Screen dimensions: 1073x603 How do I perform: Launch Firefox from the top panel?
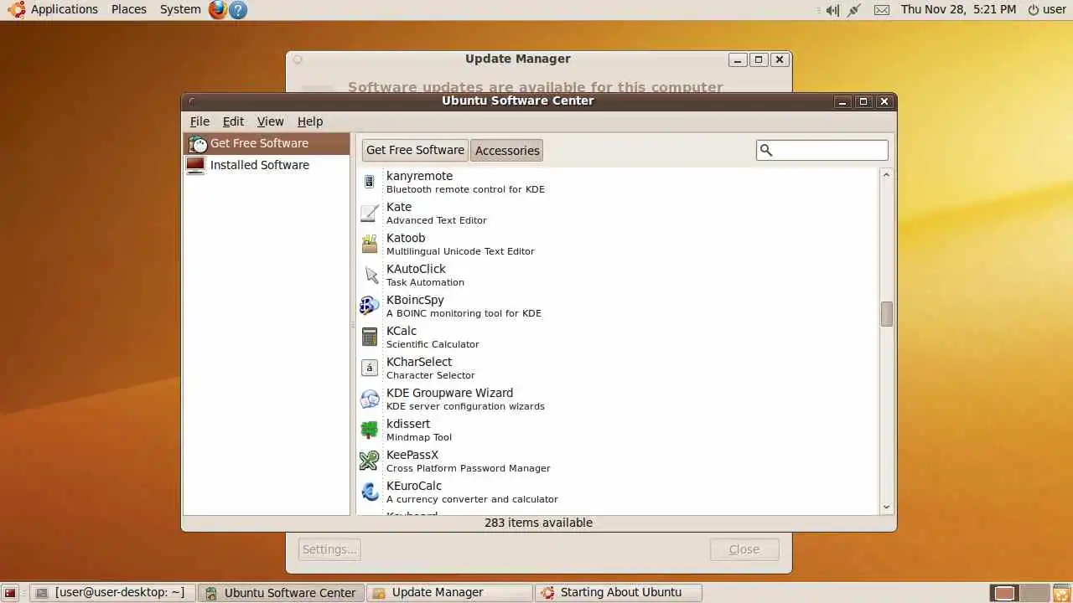click(x=218, y=9)
